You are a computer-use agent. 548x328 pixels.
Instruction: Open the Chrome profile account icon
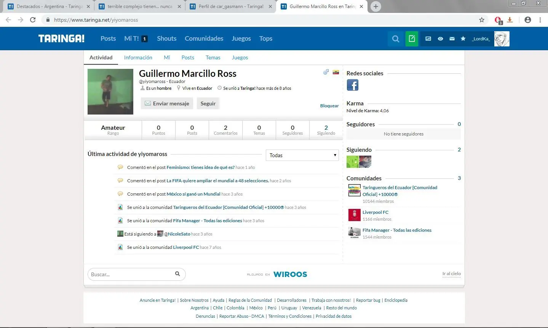(x=527, y=20)
